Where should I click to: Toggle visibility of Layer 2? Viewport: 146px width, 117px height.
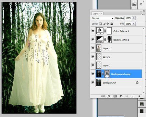(x=93, y=65)
